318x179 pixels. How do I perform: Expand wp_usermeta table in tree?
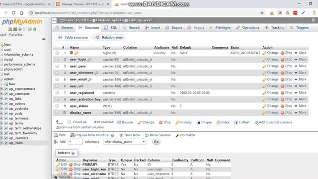(1, 138)
